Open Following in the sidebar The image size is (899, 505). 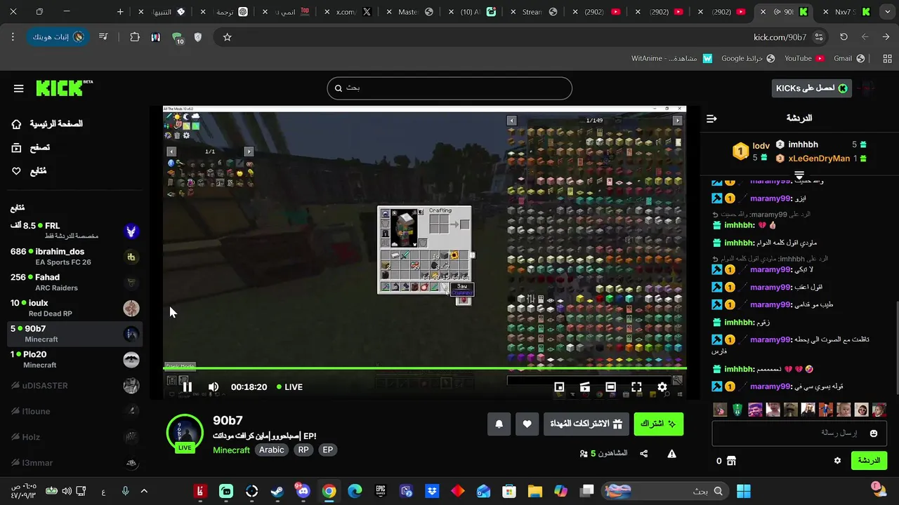pyautogui.click(x=29, y=171)
